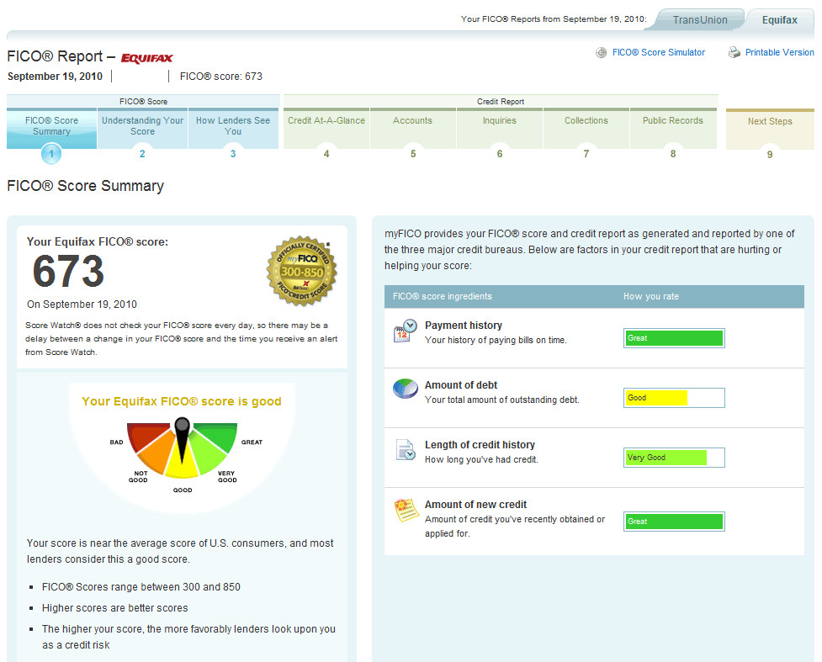Screen dimensions: 822x662
Task: Click the Amount of debt pie chart icon
Action: pyautogui.click(x=406, y=389)
